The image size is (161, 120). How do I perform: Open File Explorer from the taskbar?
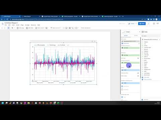pos(29,103)
